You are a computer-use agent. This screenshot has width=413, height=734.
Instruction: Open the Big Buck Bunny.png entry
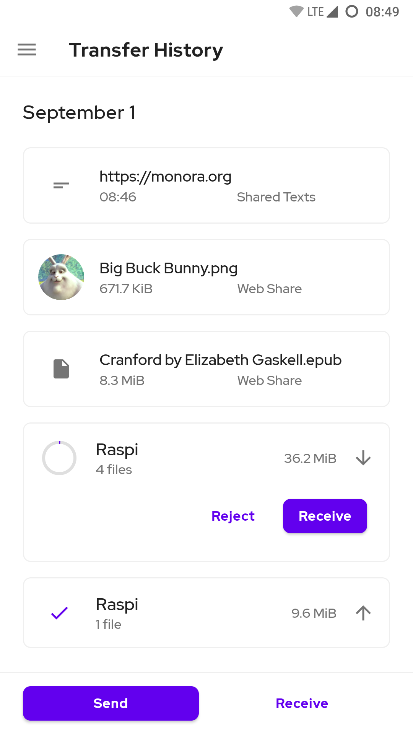(206, 277)
